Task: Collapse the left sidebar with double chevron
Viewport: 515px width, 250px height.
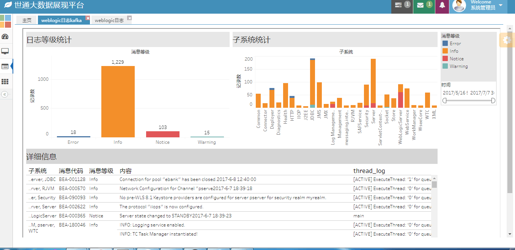Action: click(x=5, y=94)
